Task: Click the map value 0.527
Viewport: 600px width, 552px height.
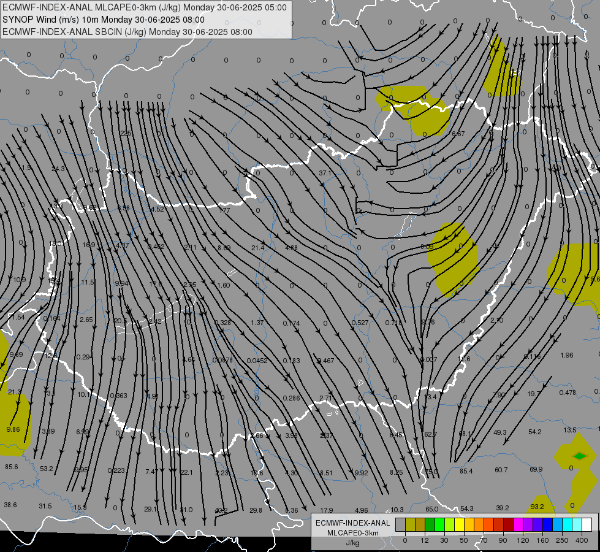Action: pos(360,323)
